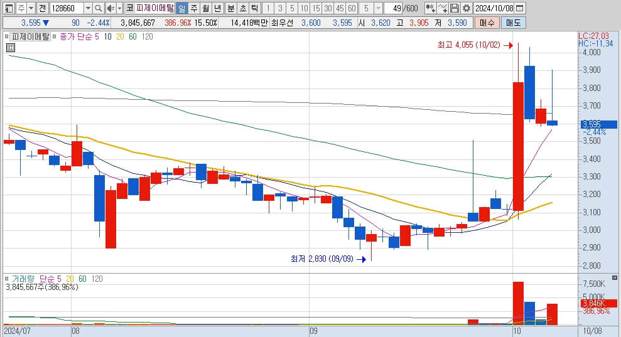Viewport: 621px width, 337px height.
Task: Click the low price value 3,590
Action: tap(458, 23)
